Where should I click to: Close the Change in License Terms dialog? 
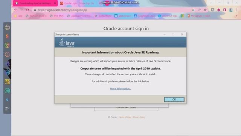pyautogui.click(x=182, y=34)
